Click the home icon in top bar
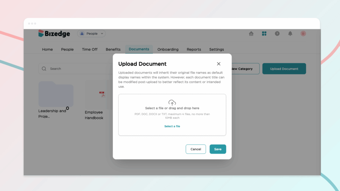This screenshot has height=191, width=340. [x=251, y=33]
